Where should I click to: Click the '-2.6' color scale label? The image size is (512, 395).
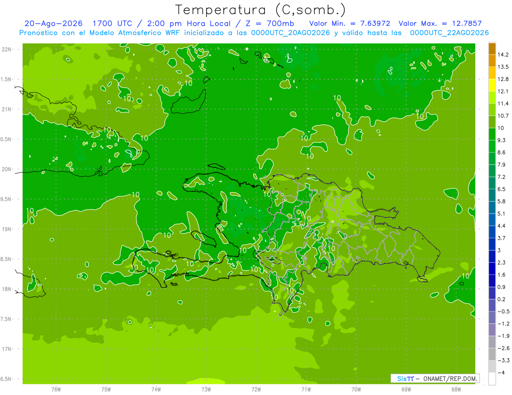coord(503,348)
